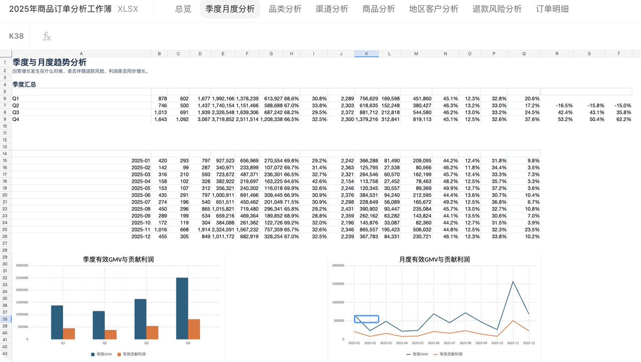Open the 退款风险分析 tab

(497, 9)
